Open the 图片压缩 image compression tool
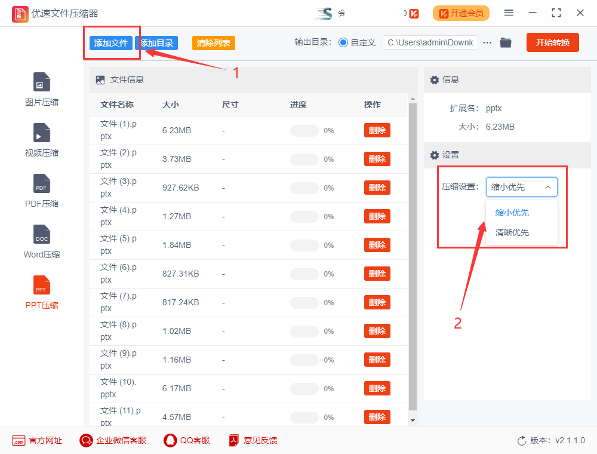 42,90
